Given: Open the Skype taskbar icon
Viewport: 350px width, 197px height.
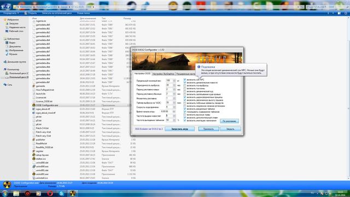Looking at the screenshot, I should point(61,193).
